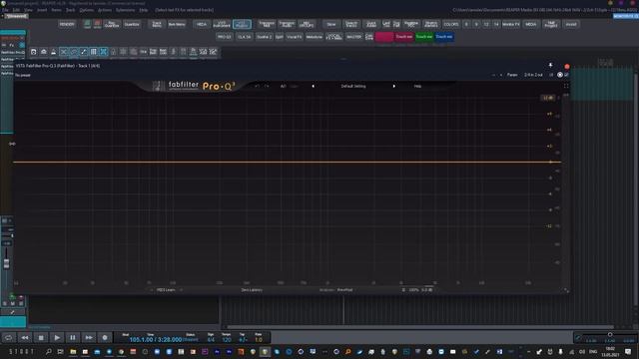Image resolution: width=639 pixels, height=359 pixels.
Task: Click the A/B compare button in Pro-Q 3
Action: coord(284,87)
